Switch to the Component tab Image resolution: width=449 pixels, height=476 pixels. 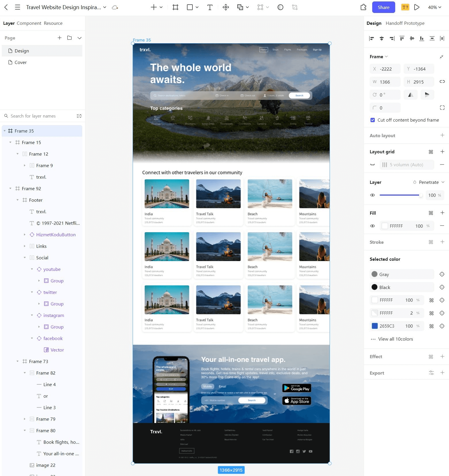point(29,23)
